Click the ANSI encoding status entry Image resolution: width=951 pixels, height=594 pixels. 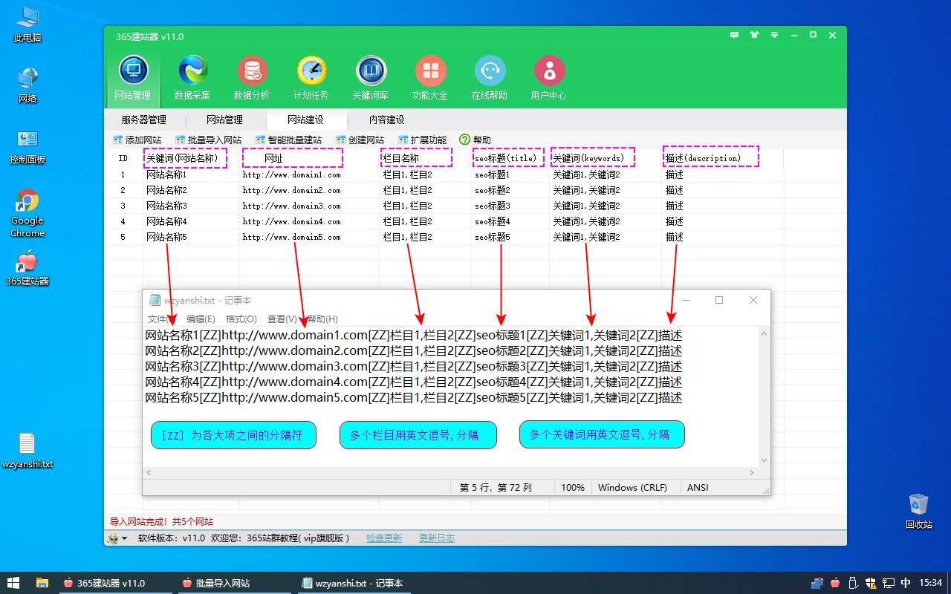click(x=698, y=488)
